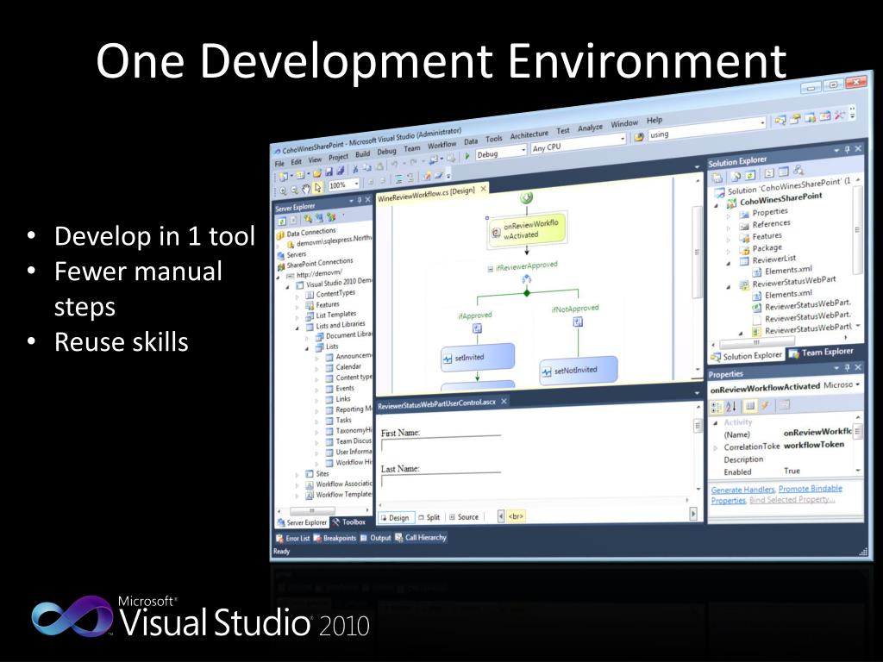This screenshot has width=883, height=662.
Task: Click Error List in the bottom bar
Action: pyautogui.click(x=292, y=539)
